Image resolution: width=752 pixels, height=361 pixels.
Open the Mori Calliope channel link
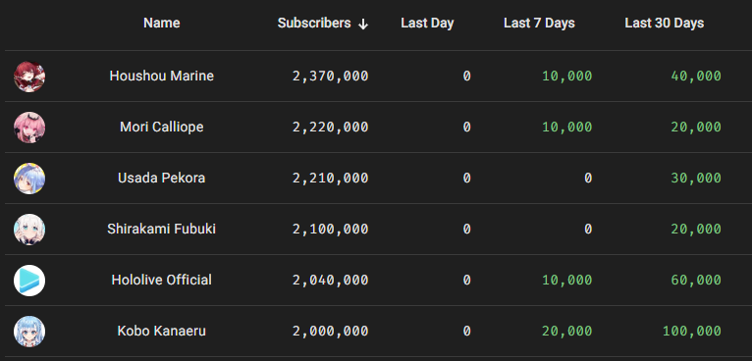coord(162,128)
